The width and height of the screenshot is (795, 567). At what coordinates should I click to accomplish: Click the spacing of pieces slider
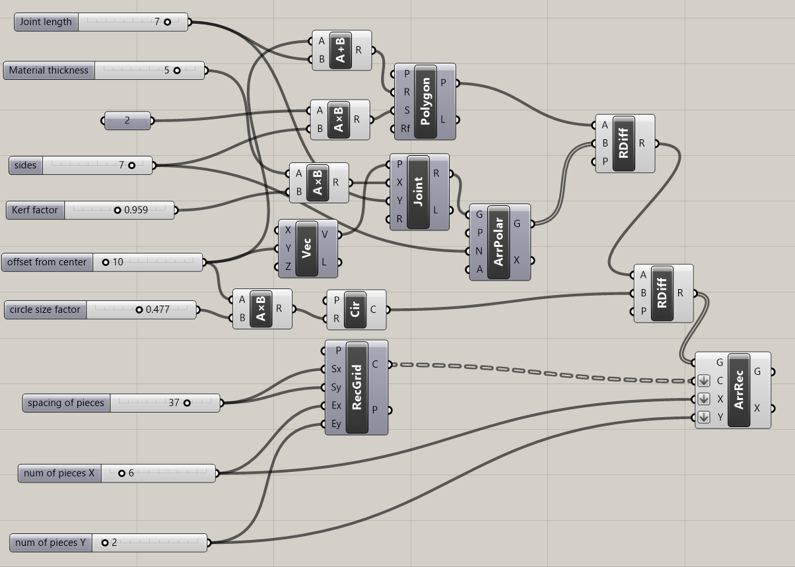[x=121, y=403]
